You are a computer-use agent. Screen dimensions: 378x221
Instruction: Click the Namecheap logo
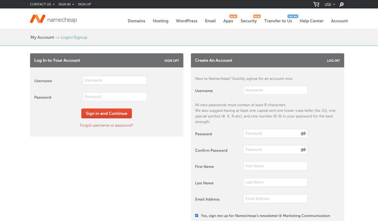[53, 19]
